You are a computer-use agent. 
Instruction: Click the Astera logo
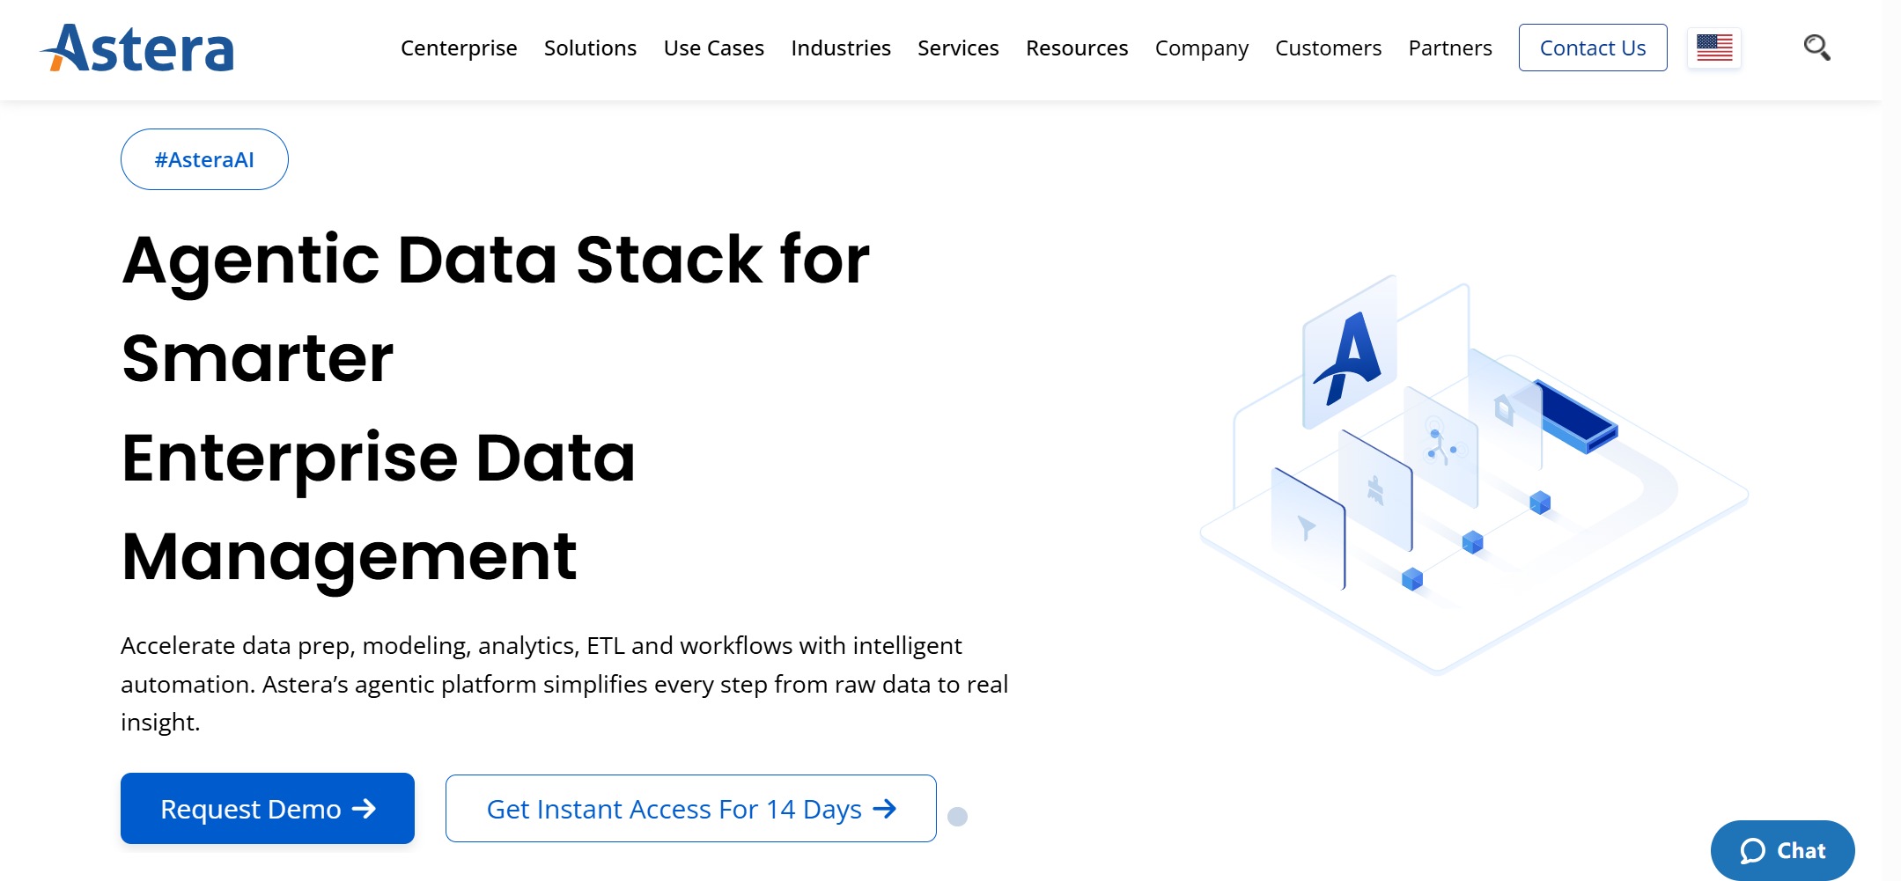pyautogui.click(x=138, y=48)
